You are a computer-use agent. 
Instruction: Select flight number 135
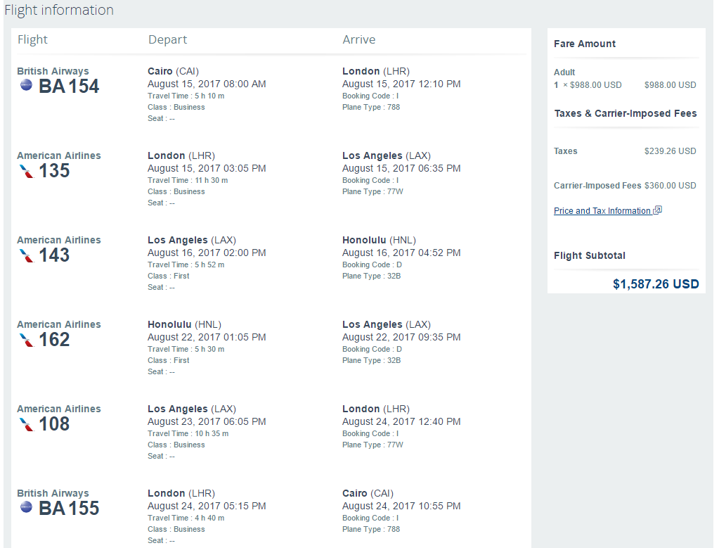pyautogui.click(x=54, y=171)
